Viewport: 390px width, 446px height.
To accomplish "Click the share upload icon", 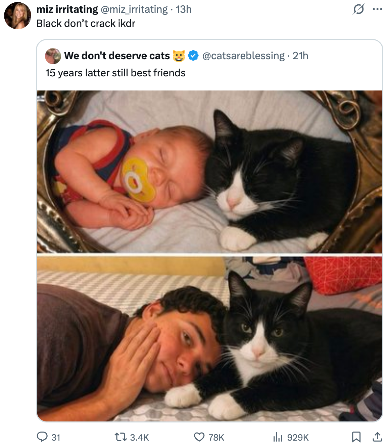I will [378, 437].
